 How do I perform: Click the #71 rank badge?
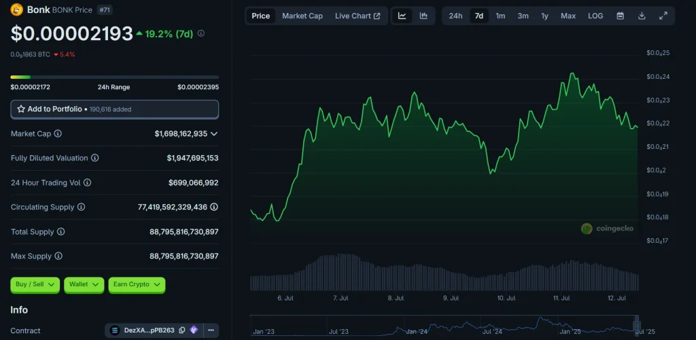(104, 10)
